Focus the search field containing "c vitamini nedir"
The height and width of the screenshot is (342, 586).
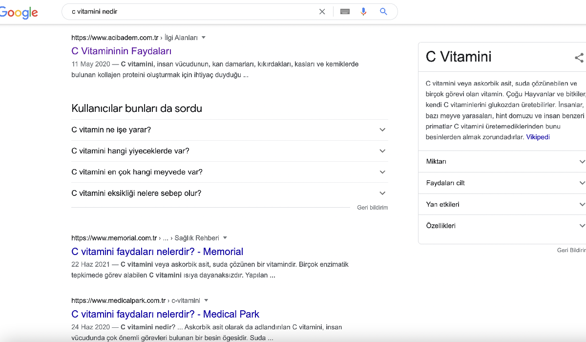190,12
